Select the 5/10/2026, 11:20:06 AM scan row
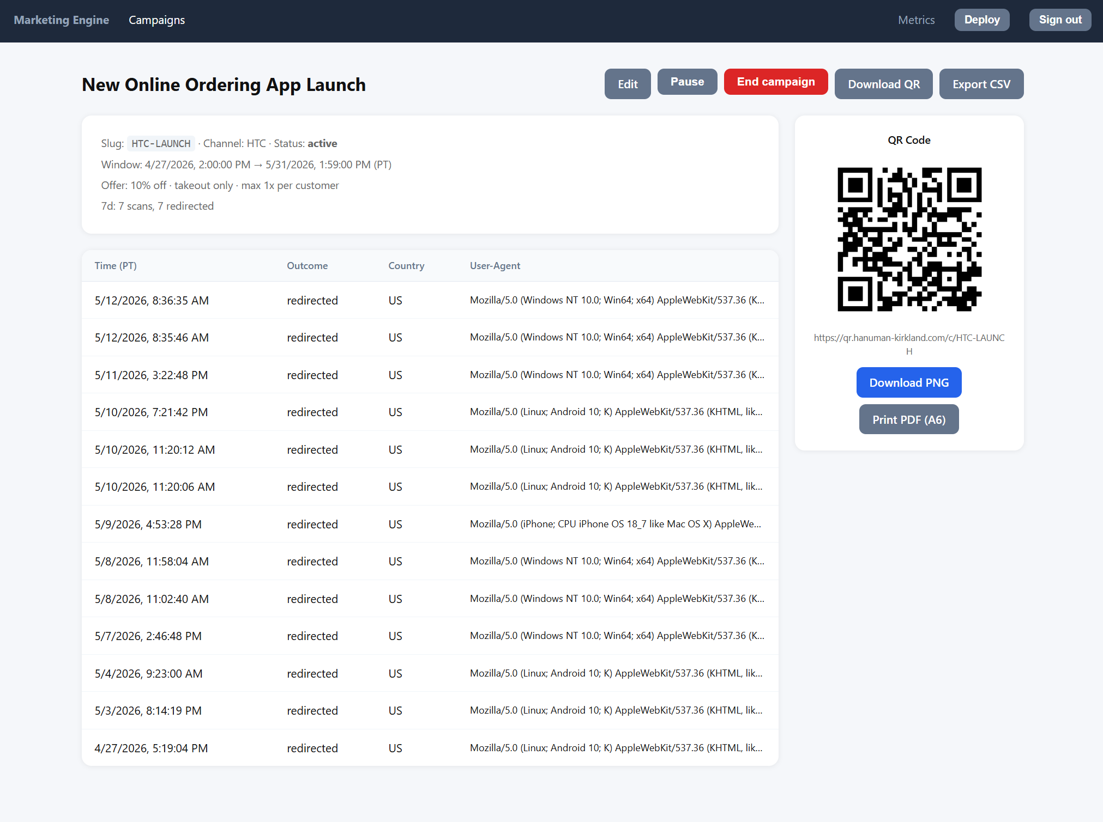Screen dimensions: 1103x822 point(430,486)
